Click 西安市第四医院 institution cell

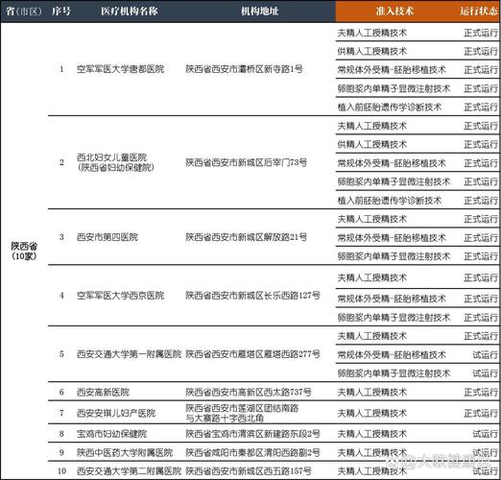107,237
